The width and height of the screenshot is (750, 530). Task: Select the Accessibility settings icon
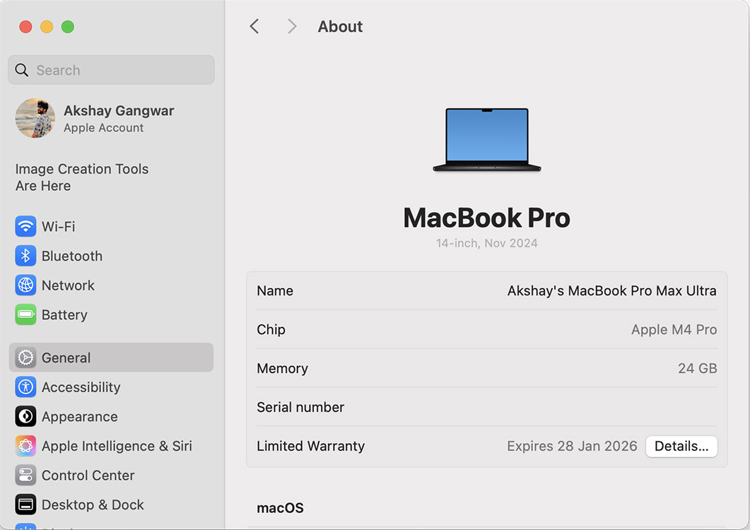(x=25, y=387)
